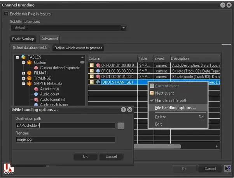Click the SMPTE Metadata cube icon
234x178 pixels.
(x=30, y=83)
